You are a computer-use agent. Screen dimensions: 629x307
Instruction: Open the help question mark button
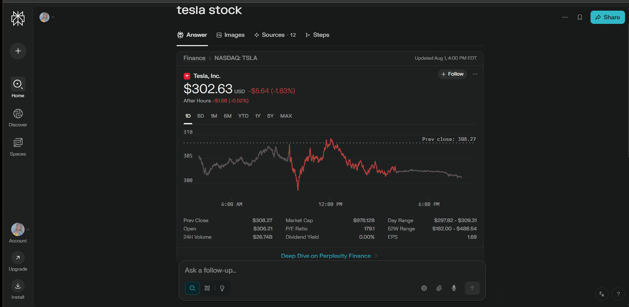point(618,294)
